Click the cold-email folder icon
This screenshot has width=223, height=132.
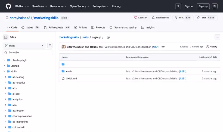pyautogui.click(x=10, y=127)
